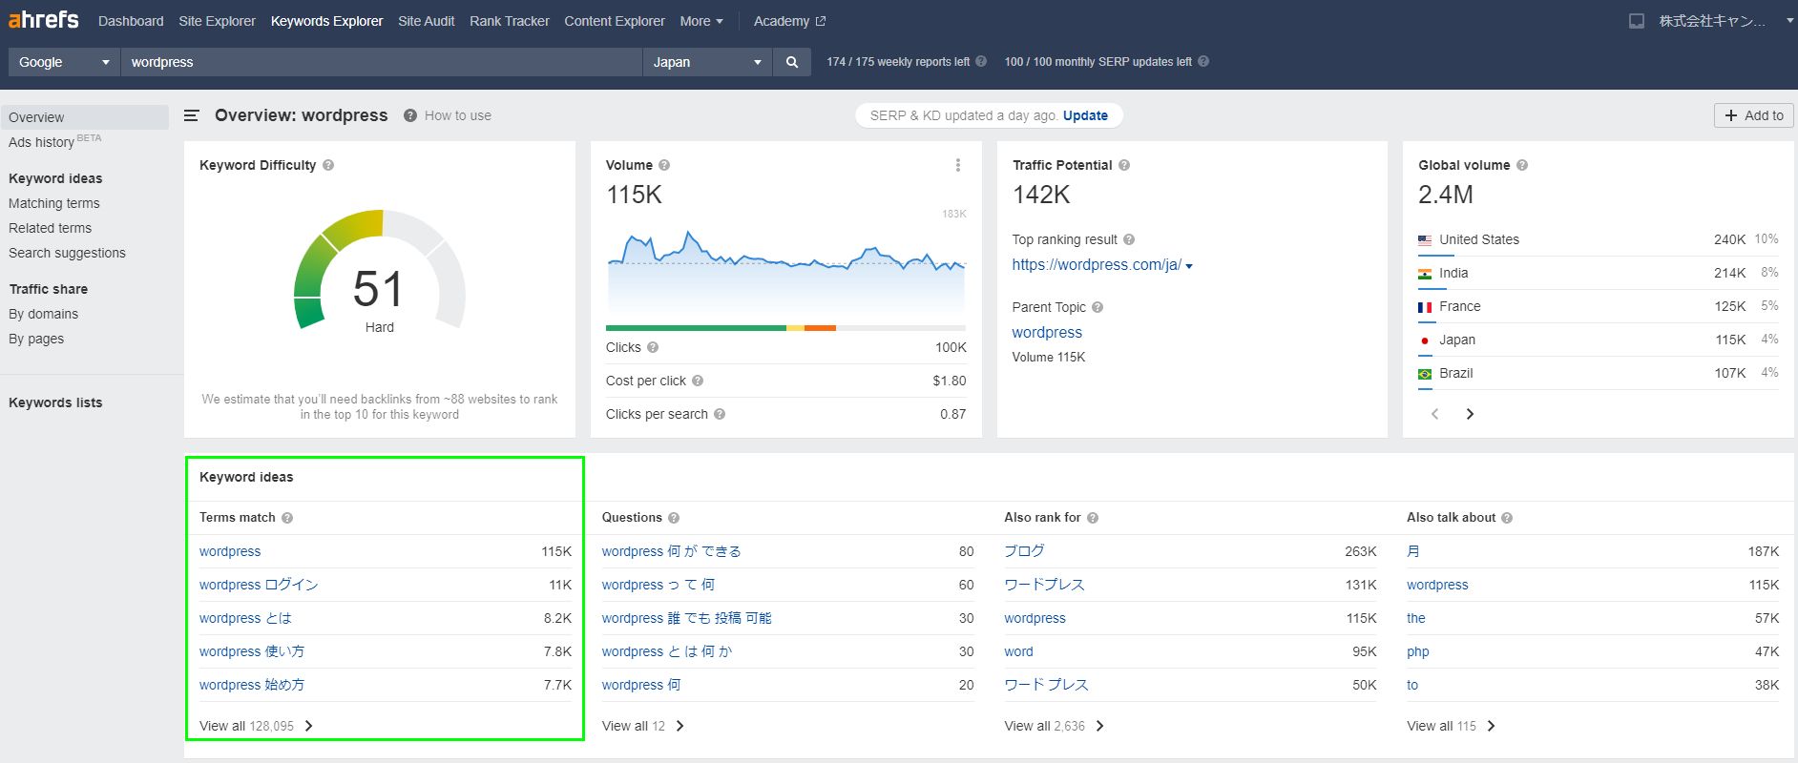Click the clicks distribution color bar
The width and height of the screenshot is (1798, 763).
coord(786,328)
